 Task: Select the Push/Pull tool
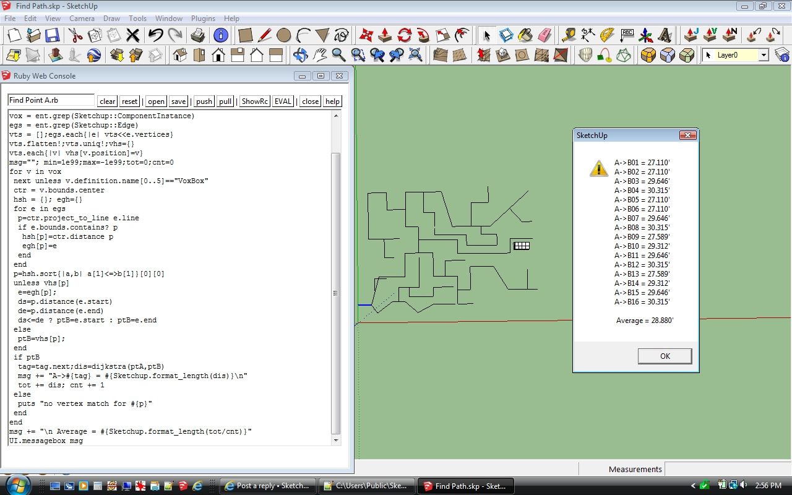(x=385, y=35)
